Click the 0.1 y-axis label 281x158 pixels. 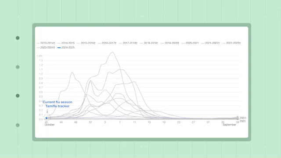pos(41,115)
